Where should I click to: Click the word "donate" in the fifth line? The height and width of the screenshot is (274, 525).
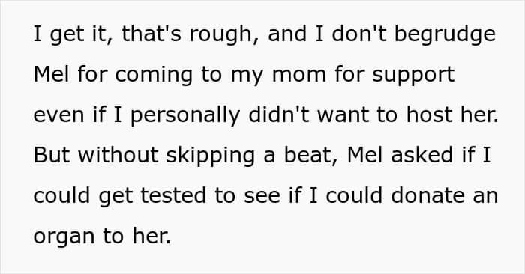[x=428, y=196]
